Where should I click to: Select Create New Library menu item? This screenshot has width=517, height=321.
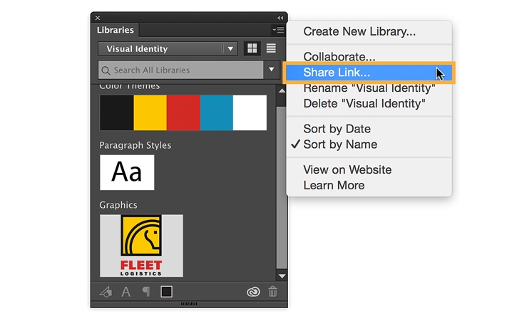[x=359, y=31]
